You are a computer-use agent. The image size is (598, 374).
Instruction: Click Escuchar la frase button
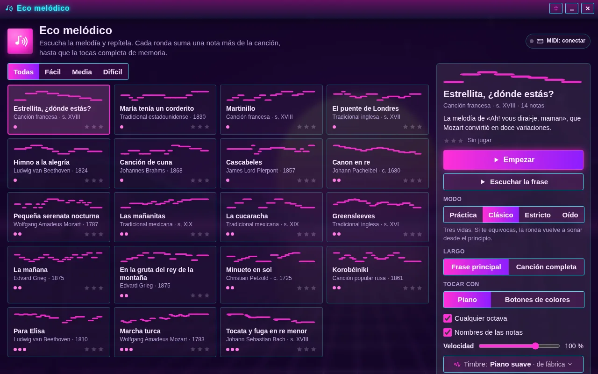click(x=513, y=182)
